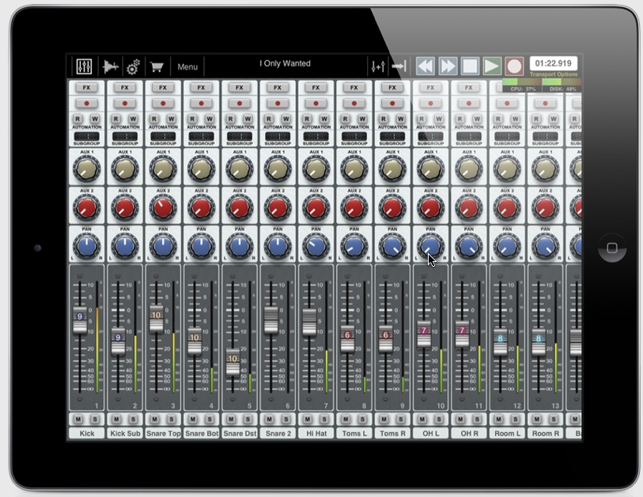Select the Kick track name label
Screen dimensions: 643x497
click(x=86, y=434)
